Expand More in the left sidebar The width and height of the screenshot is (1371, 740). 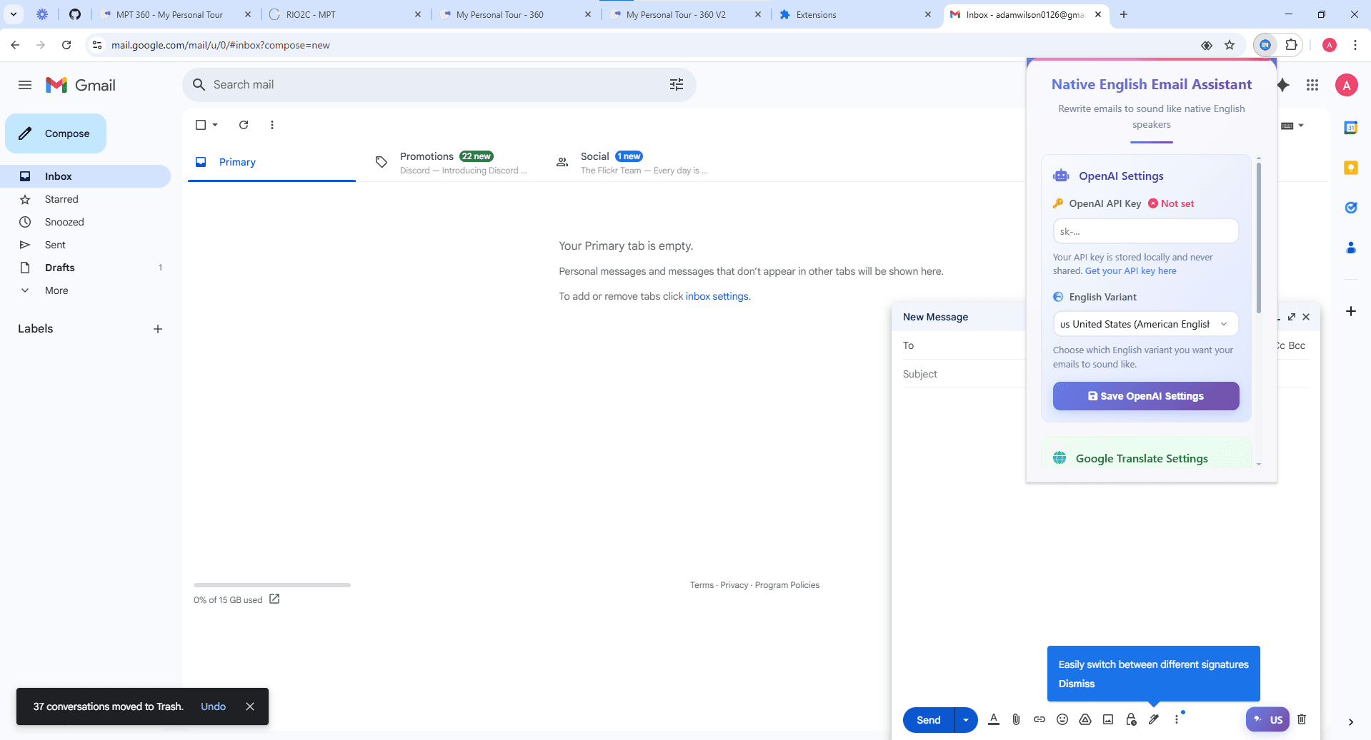(56, 290)
